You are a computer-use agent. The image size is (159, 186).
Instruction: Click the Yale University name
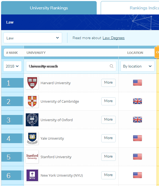coord(52,139)
